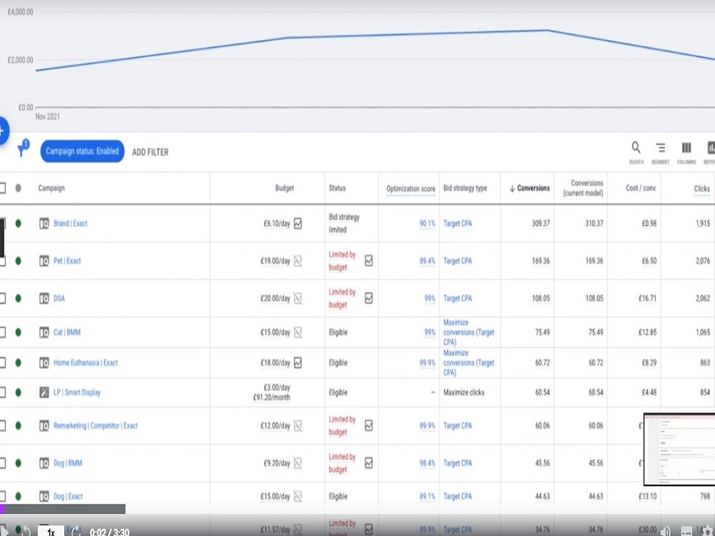Click the DSA search campaign type icon

[x=44, y=298]
